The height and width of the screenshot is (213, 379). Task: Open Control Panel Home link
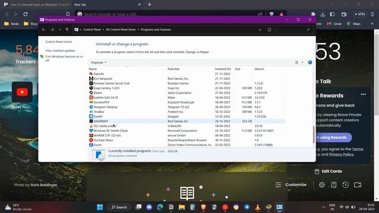(x=59, y=42)
